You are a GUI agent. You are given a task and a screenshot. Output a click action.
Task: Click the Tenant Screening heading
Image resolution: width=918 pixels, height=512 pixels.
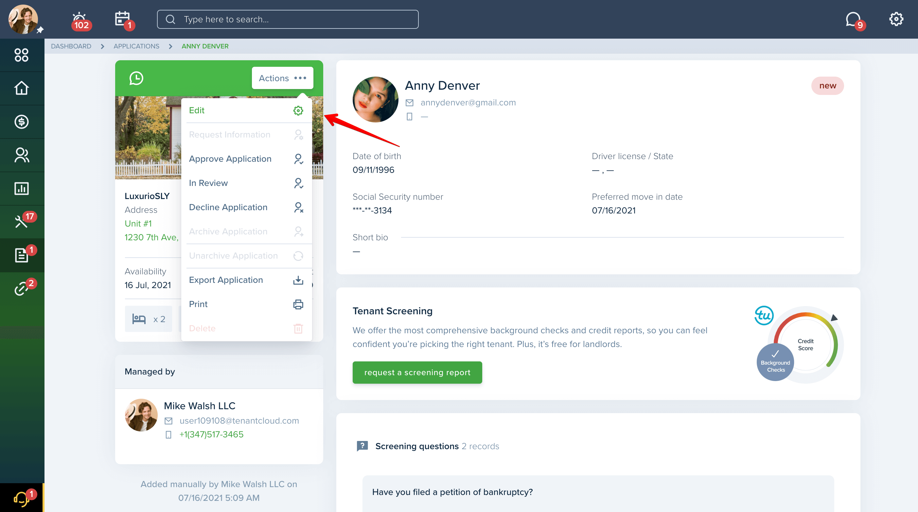(392, 311)
